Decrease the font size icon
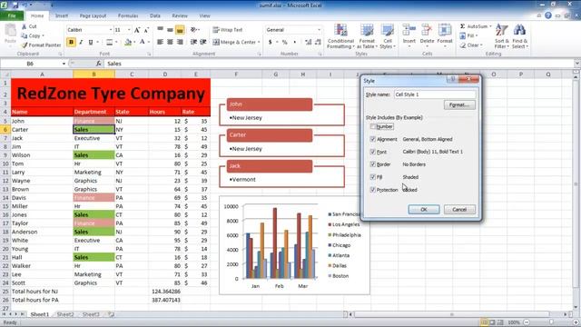The image size is (581, 327). tap(147, 30)
